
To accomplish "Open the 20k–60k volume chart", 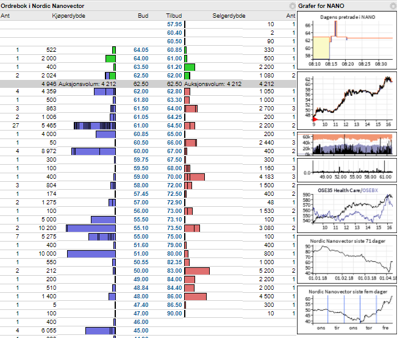I will (347, 144).
